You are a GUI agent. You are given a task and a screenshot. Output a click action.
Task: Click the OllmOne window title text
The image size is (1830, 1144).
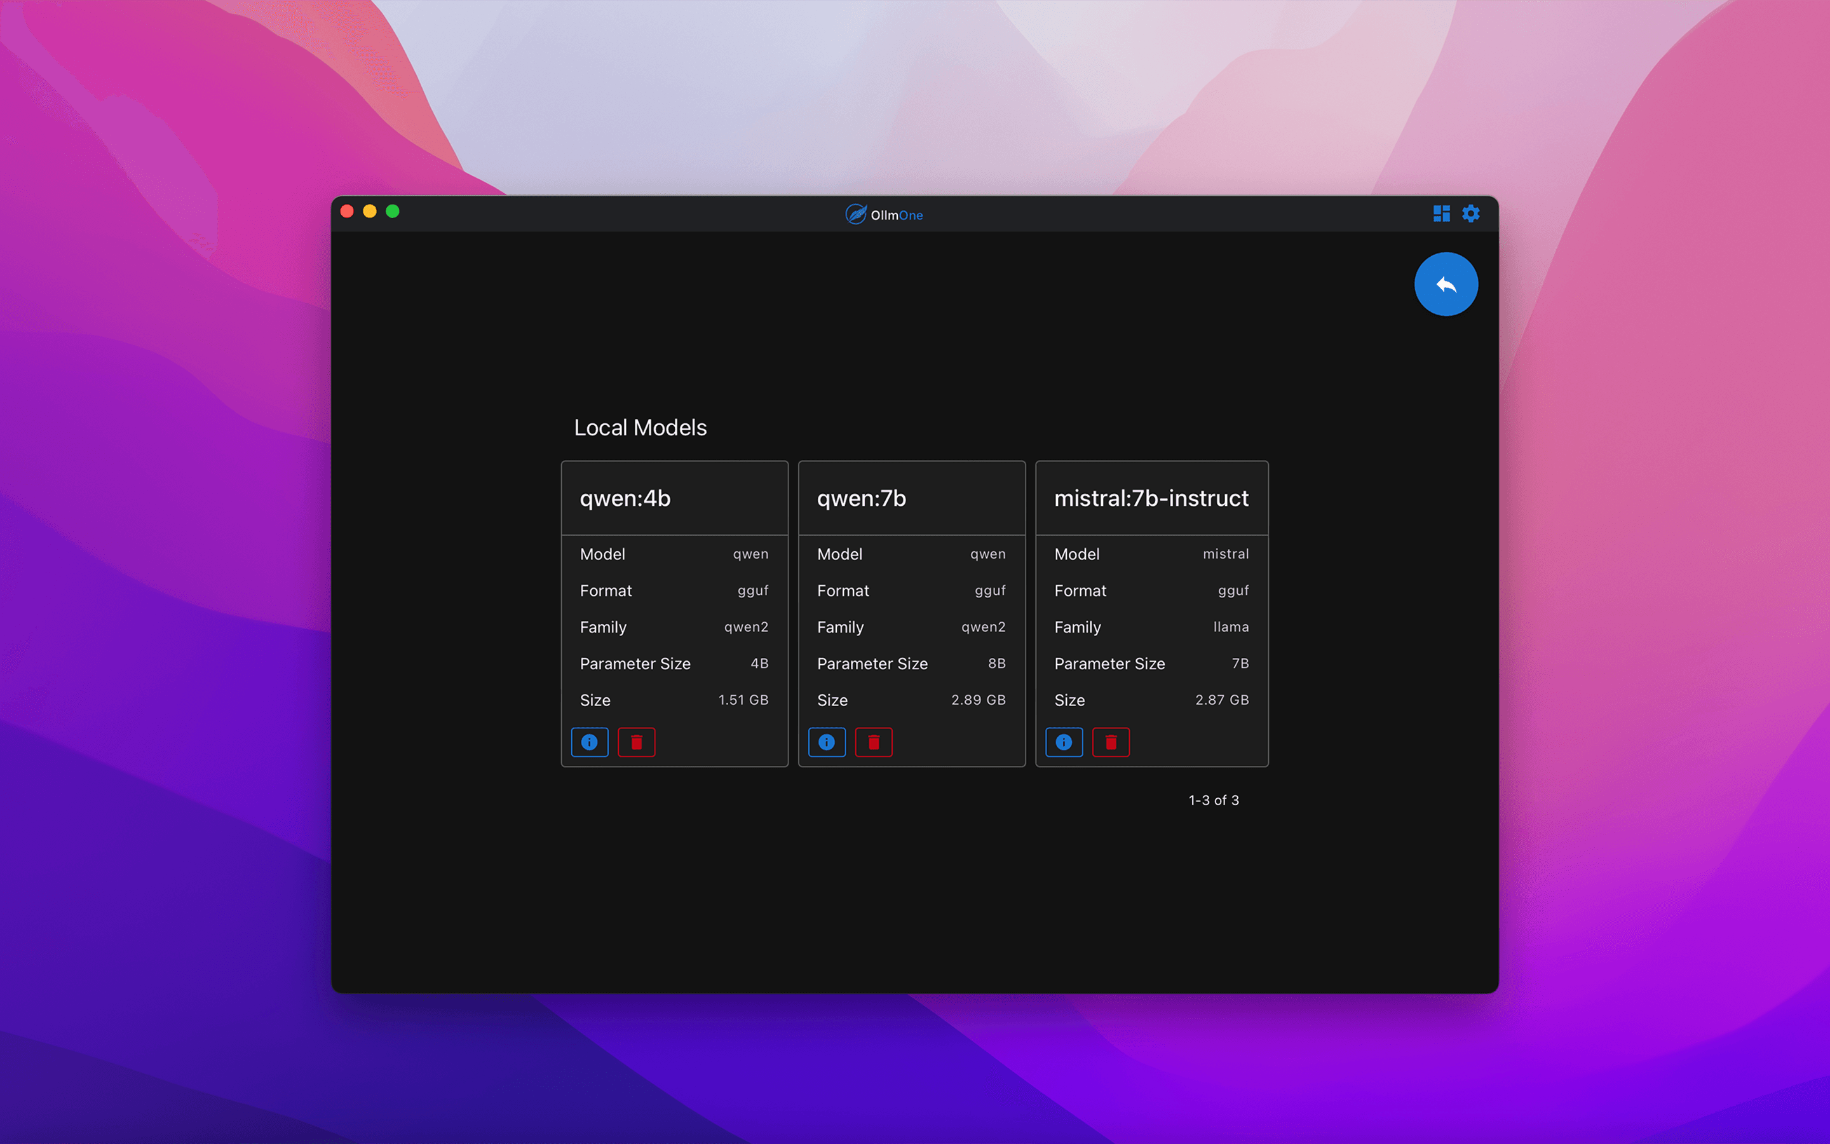[x=897, y=215]
